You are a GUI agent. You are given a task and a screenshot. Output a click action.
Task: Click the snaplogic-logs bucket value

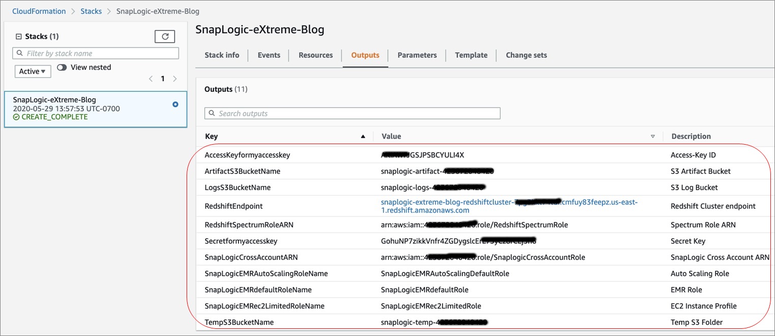pyautogui.click(x=433, y=187)
